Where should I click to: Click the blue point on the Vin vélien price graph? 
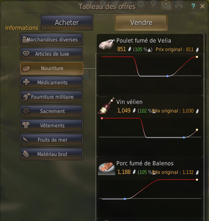pyautogui.click(x=184, y=138)
